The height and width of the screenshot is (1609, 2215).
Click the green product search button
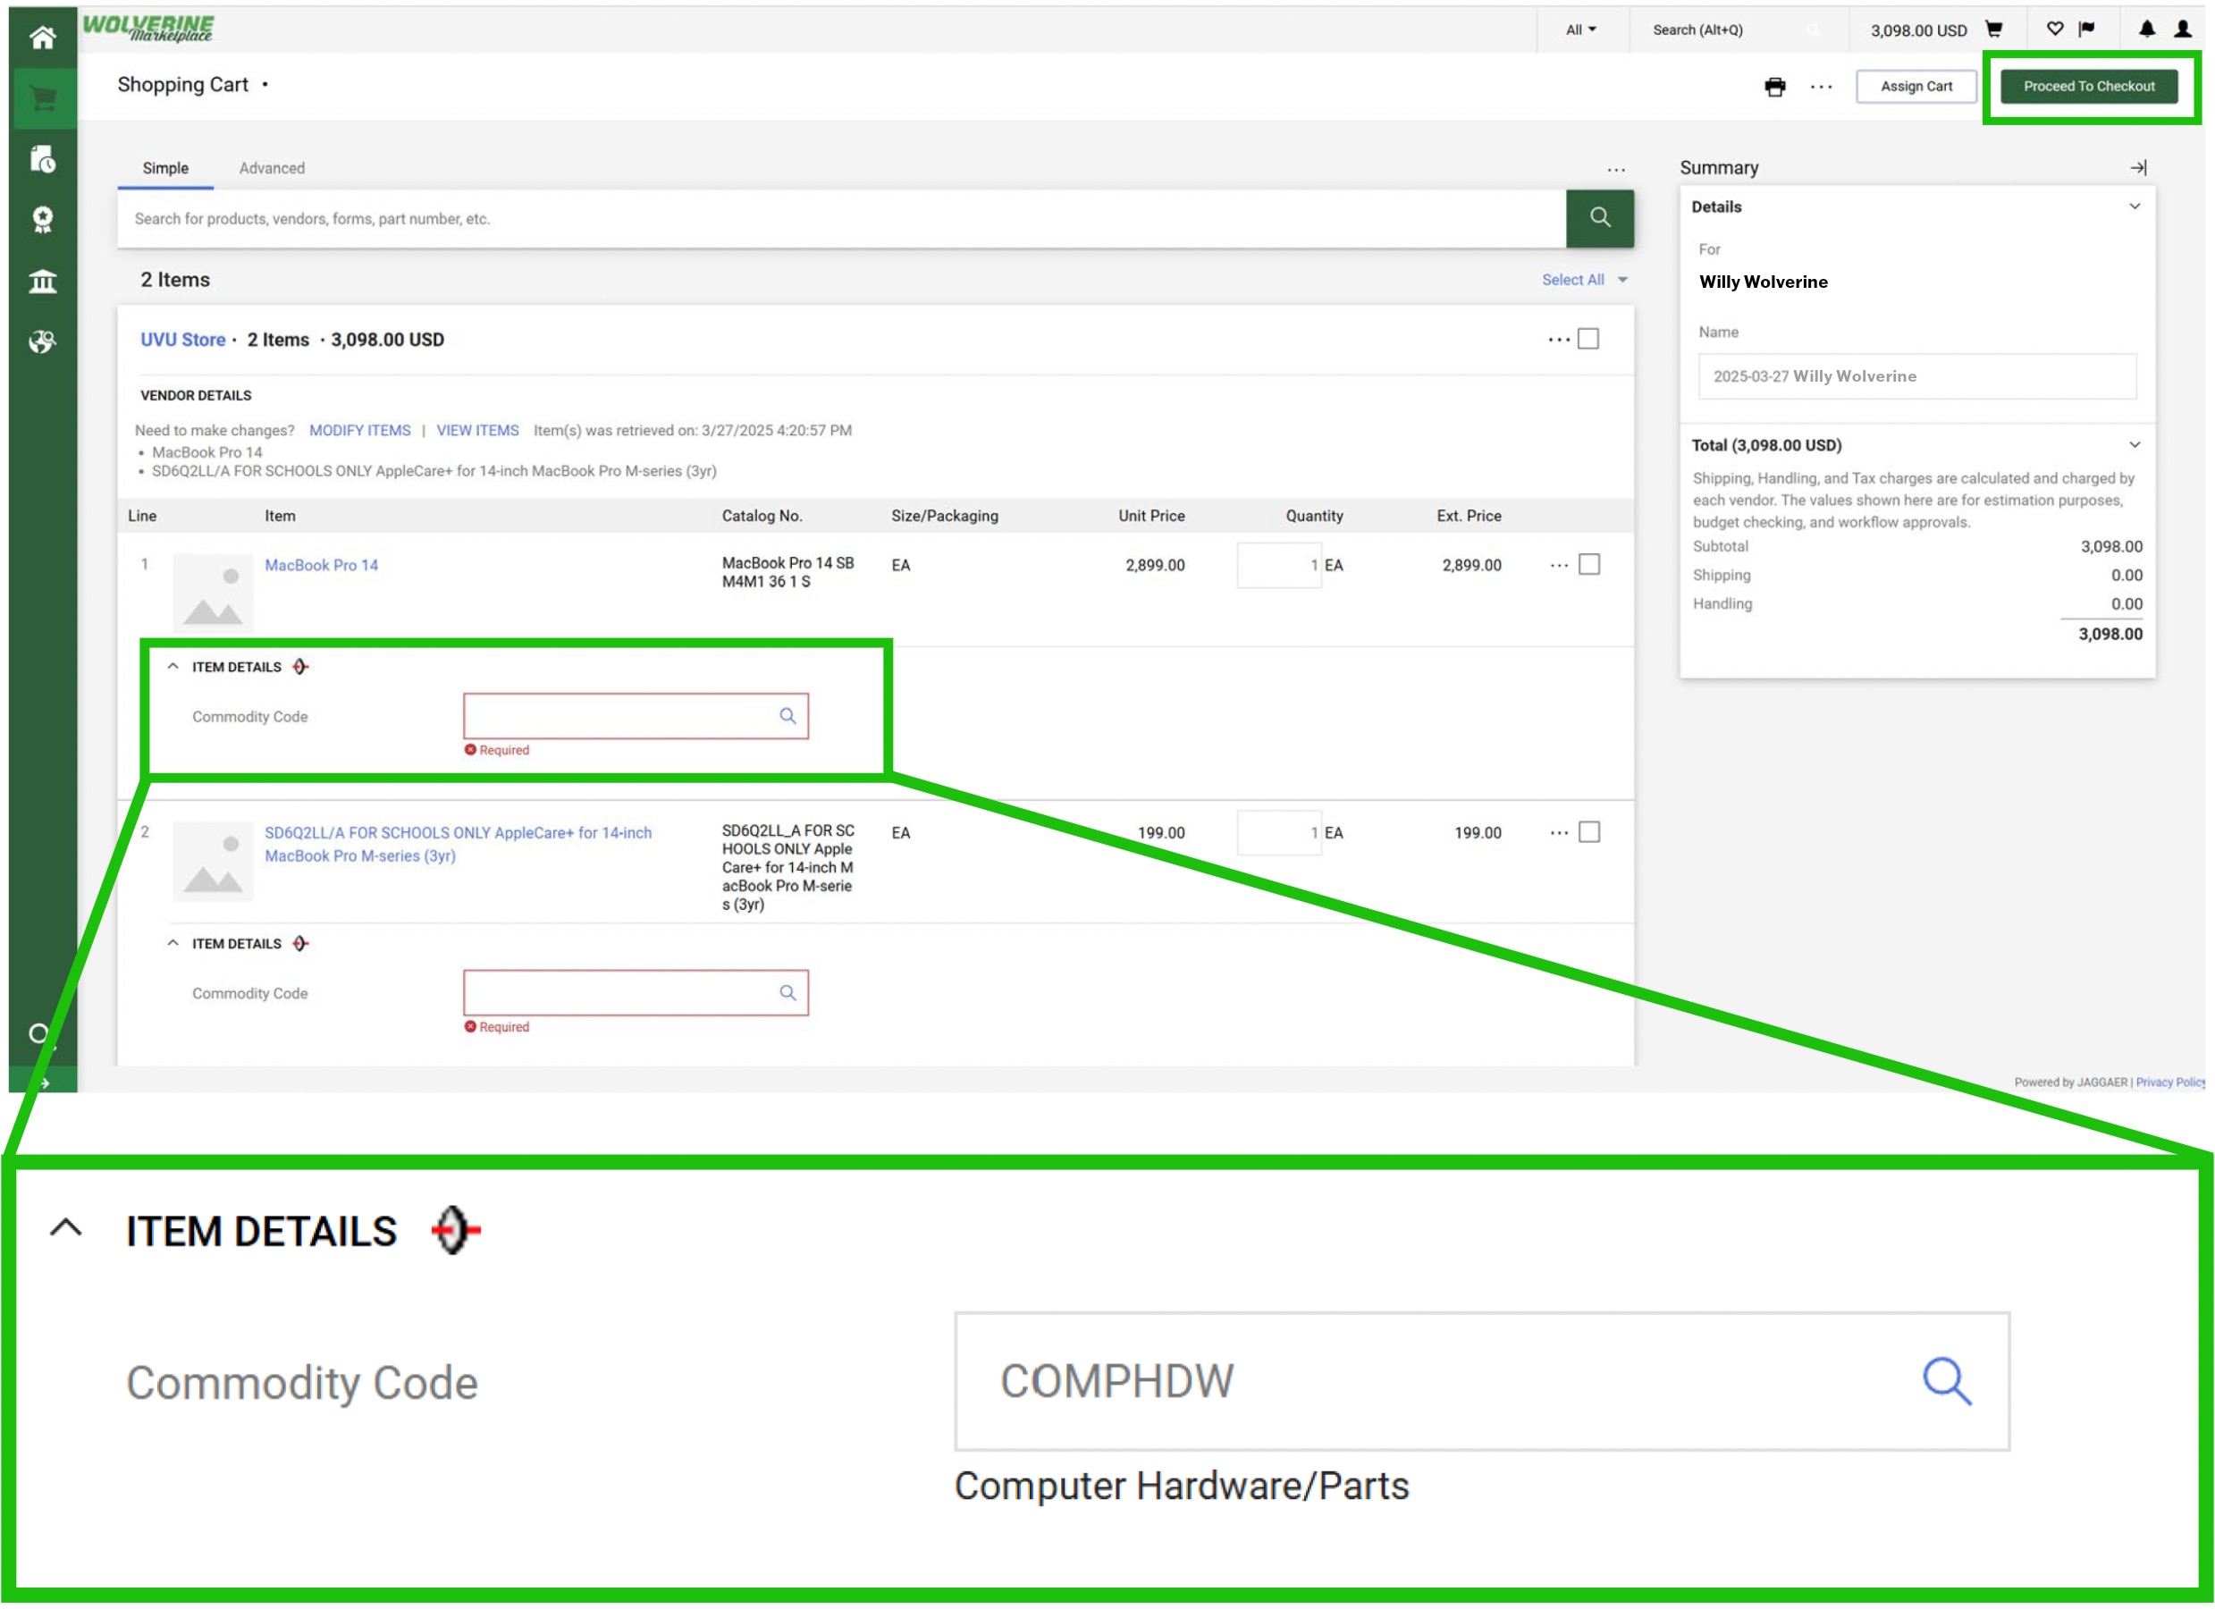click(1600, 218)
